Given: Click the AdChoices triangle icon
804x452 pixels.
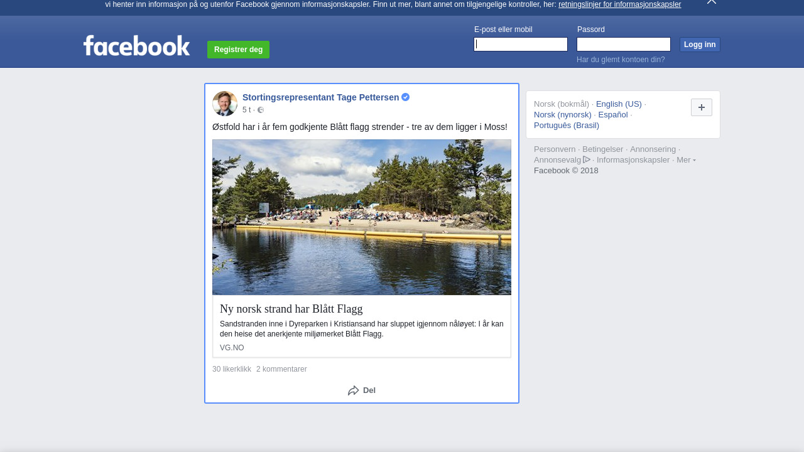Looking at the screenshot, I should [x=587, y=159].
